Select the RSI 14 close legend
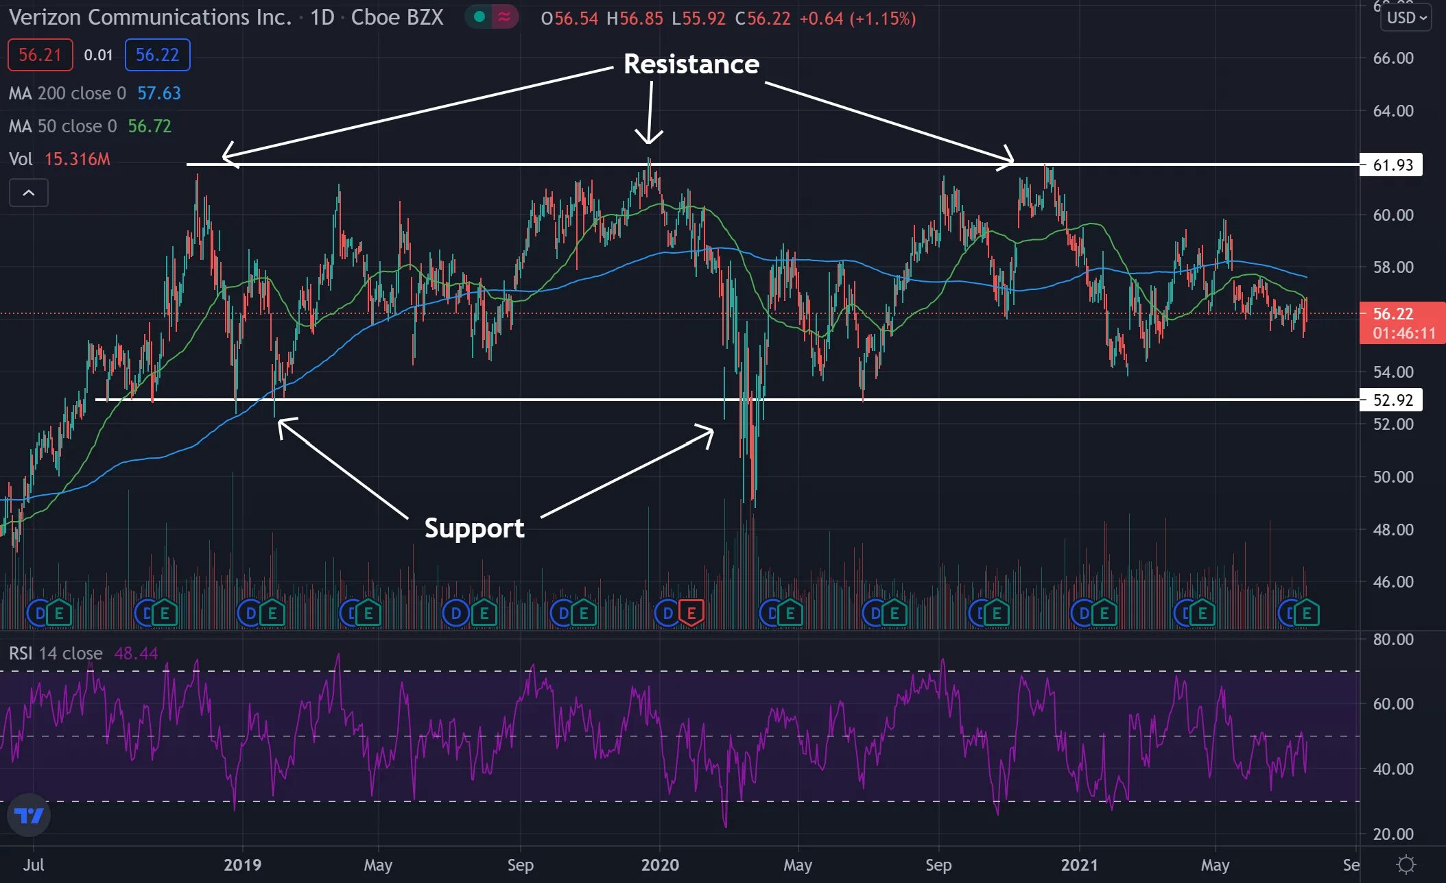Screen dimensions: 1446x883 coord(56,653)
